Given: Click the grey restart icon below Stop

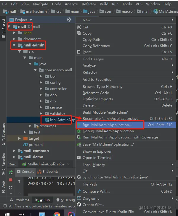Looking at the screenshot, I should (x=11, y=187).
